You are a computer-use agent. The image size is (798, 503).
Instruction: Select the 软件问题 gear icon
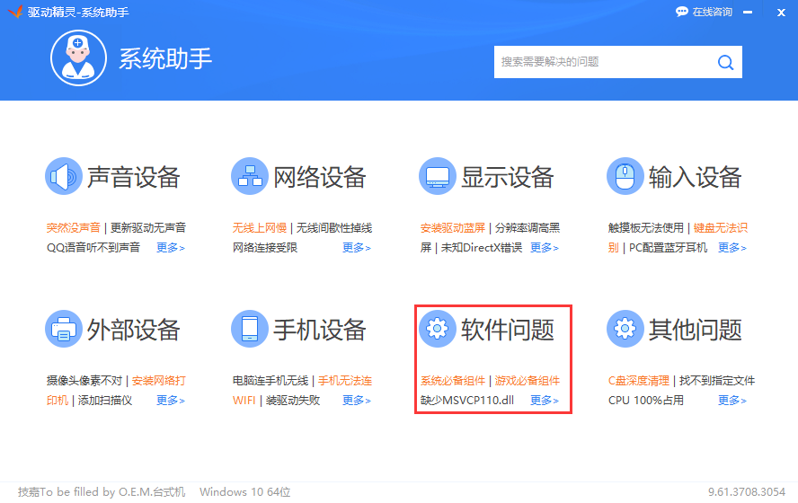(x=438, y=330)
